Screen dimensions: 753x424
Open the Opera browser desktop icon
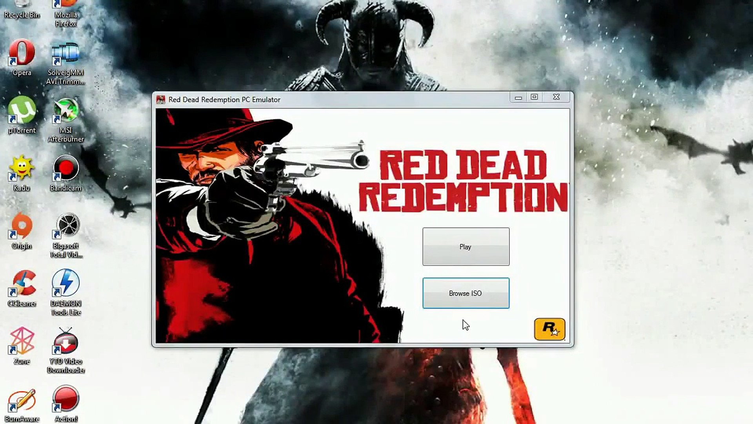point(22,54)
